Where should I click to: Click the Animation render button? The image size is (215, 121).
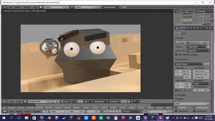[192, 43]
